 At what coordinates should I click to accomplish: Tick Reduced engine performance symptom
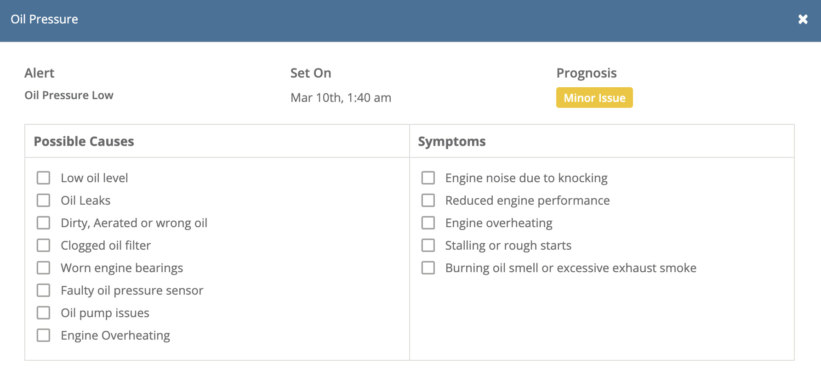(x=428, y=201)
